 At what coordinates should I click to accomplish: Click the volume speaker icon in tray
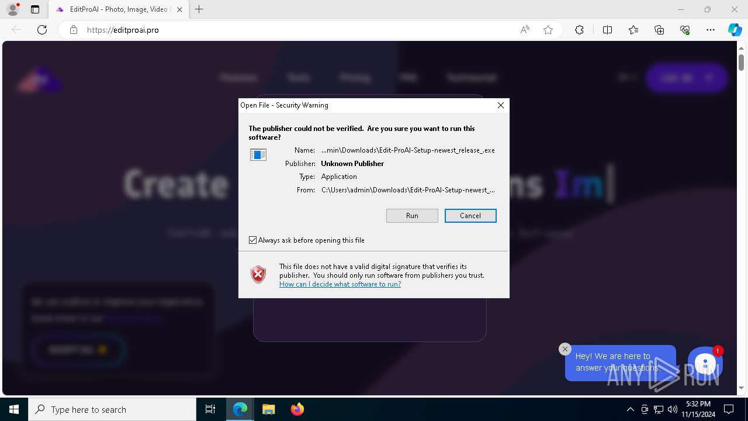(x=673, y=409)
